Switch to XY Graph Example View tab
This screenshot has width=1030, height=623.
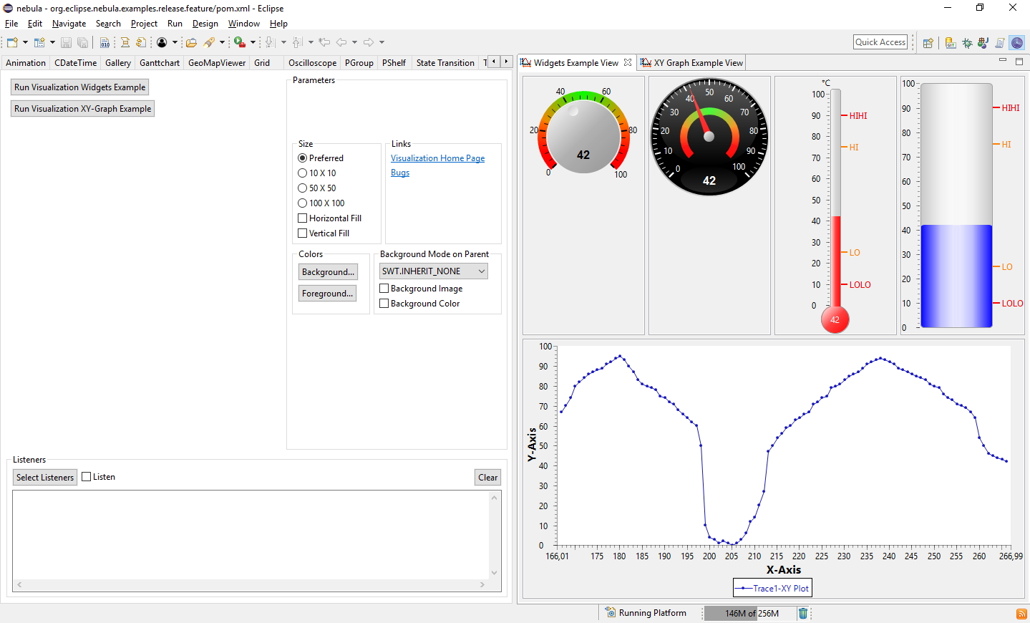pyautogui.click(x=697, y=63)
